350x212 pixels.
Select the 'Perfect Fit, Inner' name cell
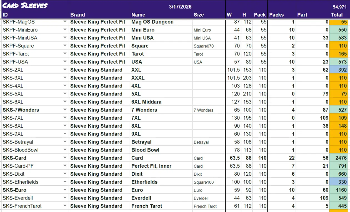pyautogui.click(x=161, y=166)
